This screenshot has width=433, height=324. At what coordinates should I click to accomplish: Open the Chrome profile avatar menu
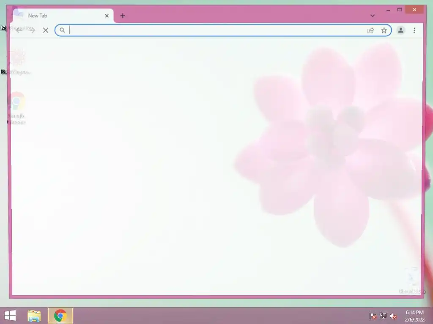coord(401,30)
